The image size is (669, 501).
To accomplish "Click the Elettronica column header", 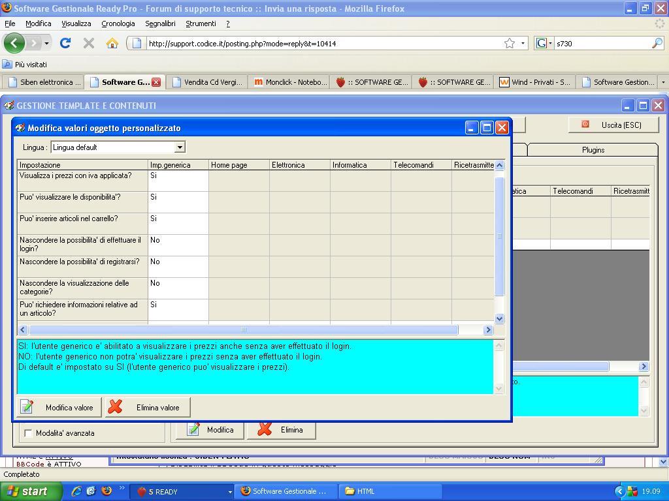I will pyautogui.click(x=299, y=165).
